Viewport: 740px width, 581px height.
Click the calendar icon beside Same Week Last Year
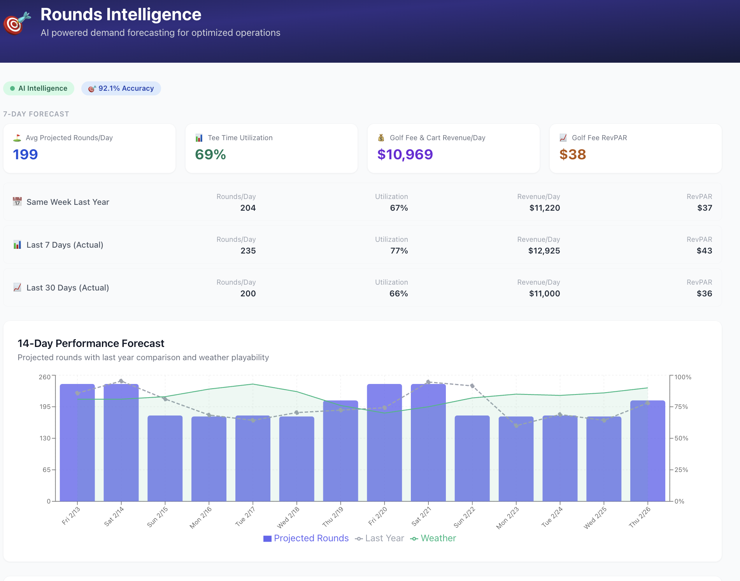click(x=17, y=202)
